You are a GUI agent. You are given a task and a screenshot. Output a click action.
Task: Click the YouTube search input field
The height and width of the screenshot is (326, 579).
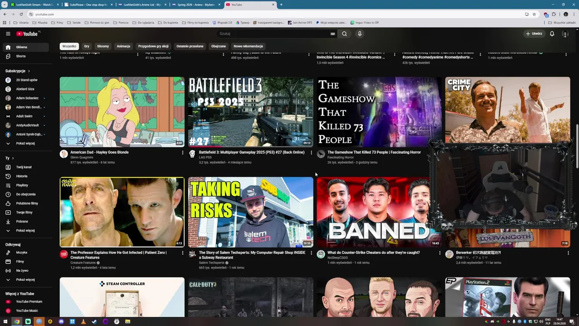pyautogui.click(x=274, y=34)
